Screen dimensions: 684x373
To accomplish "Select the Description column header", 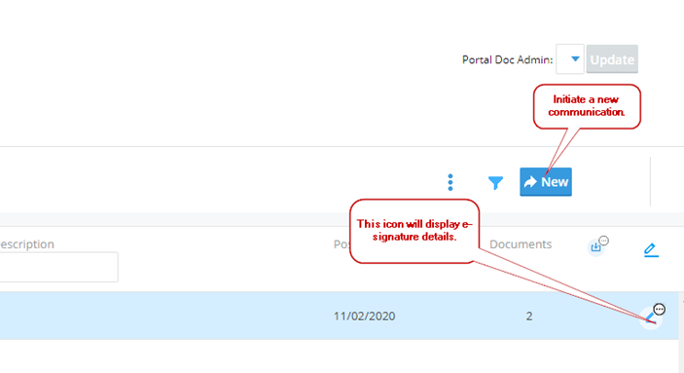I will [x=27, y=244].
